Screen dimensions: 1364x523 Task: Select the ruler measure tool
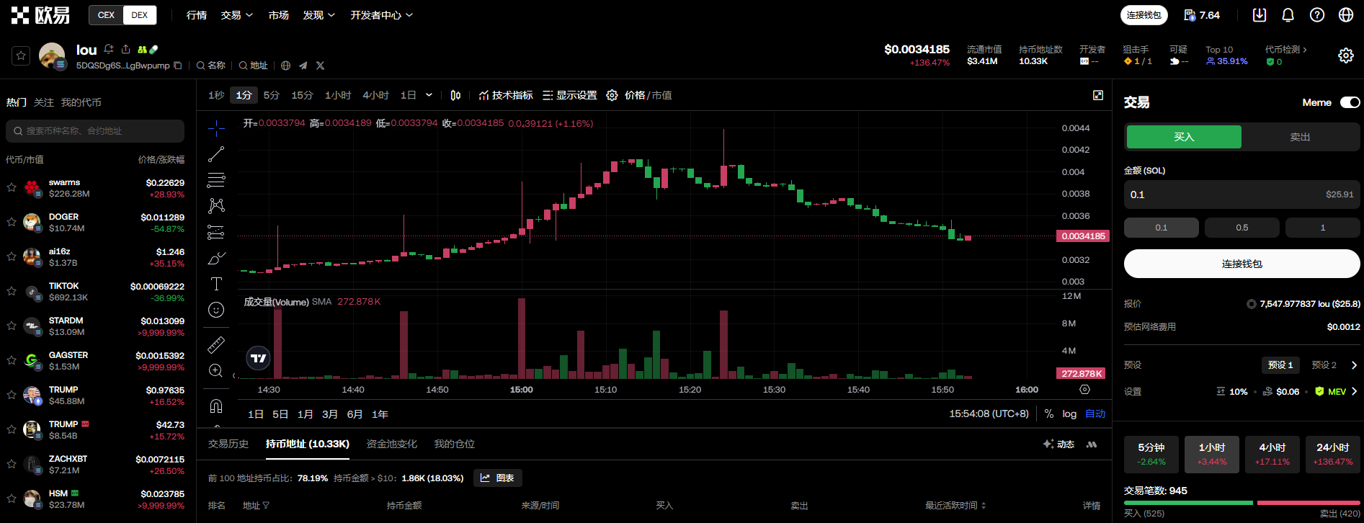216,345
